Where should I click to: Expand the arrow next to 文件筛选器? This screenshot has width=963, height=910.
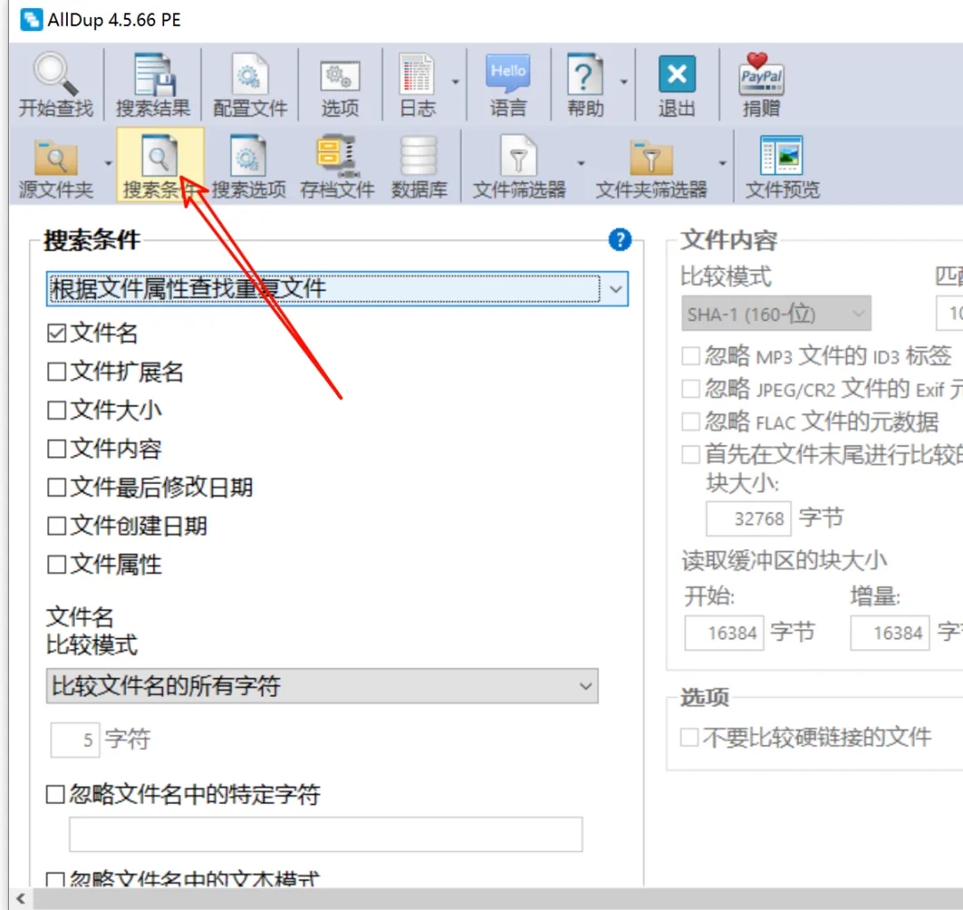[580, 163]
